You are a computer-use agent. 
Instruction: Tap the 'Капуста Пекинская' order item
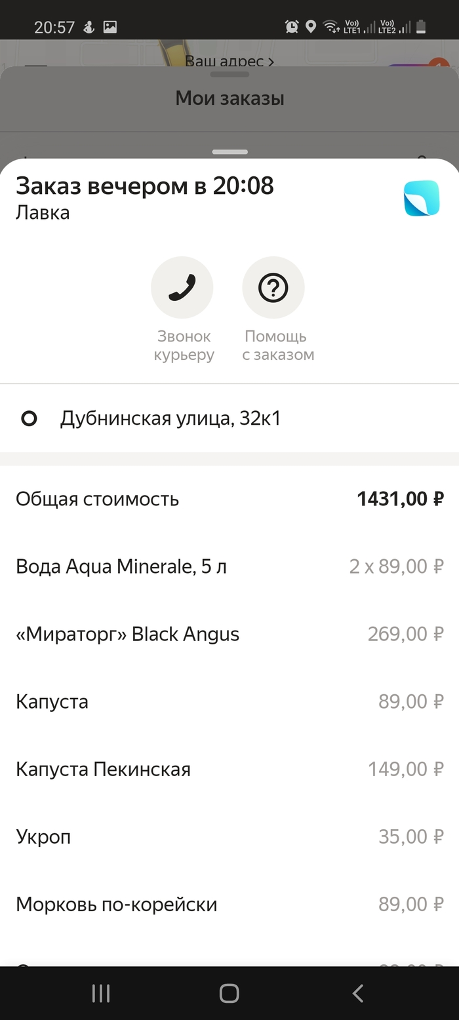(103, 769)
